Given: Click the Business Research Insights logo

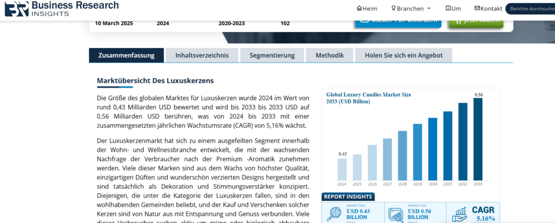Looking at the screenshot, I should [60, 8].
